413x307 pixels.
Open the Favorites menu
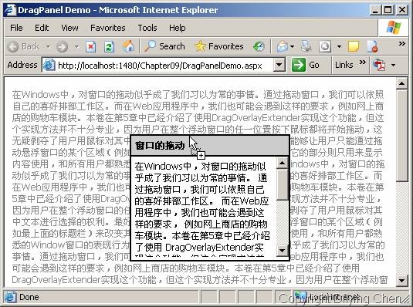(108, 28)
